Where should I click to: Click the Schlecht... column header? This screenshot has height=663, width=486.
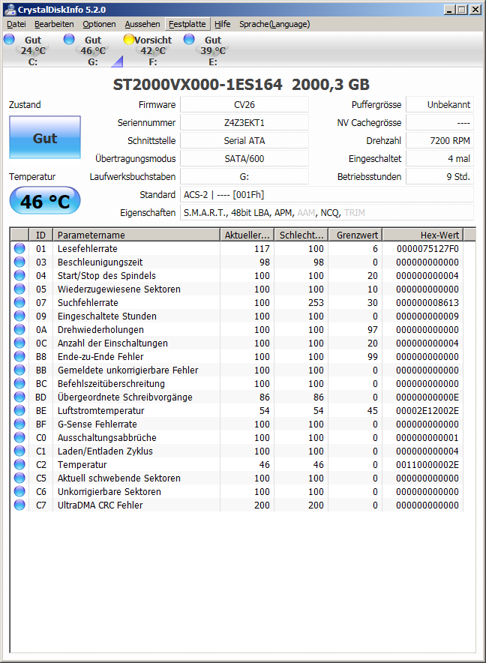point(301,235)
